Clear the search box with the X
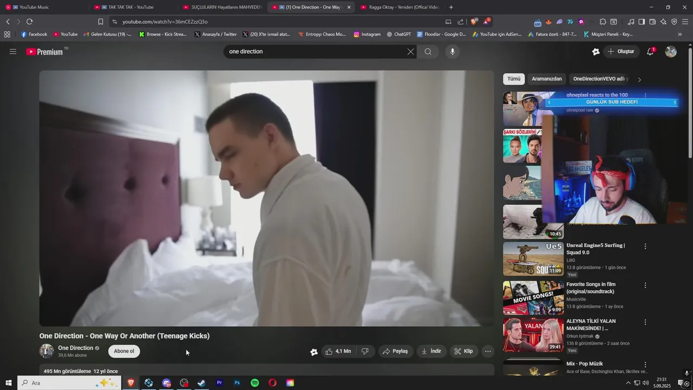693x390 pixels. [x=410, y=51]
